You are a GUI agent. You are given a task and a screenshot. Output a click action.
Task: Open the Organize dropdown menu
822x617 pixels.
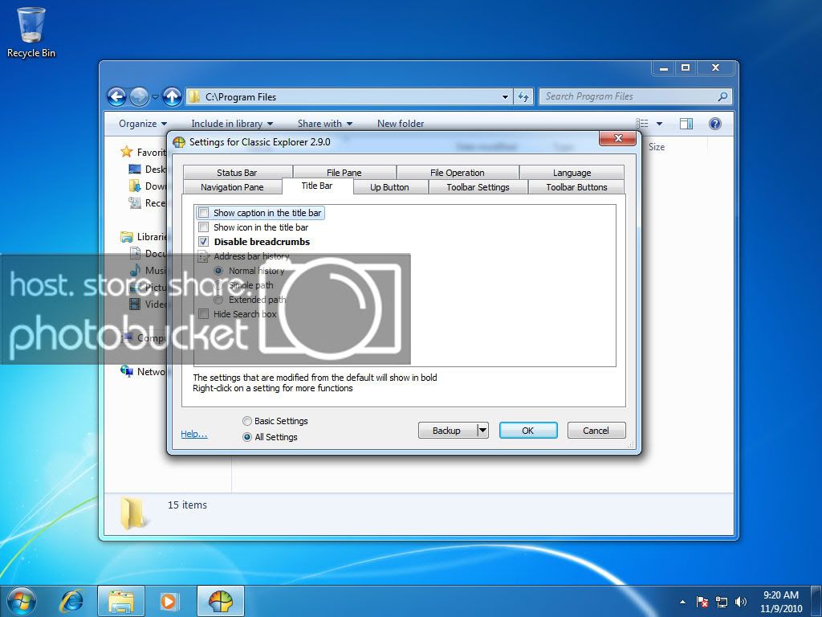tap(143, 124)
